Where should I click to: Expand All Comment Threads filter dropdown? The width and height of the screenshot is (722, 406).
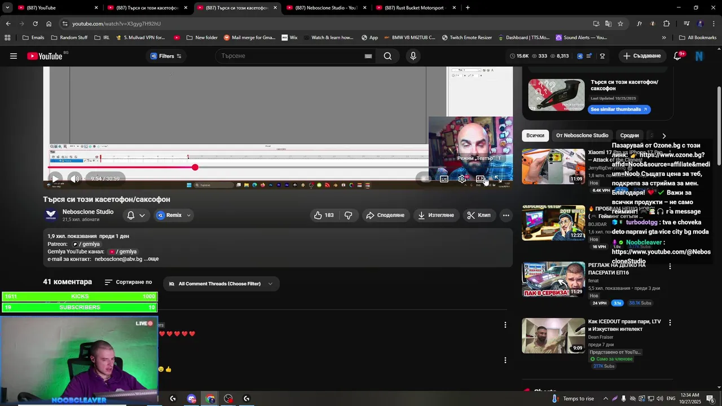tap(221, 284)
